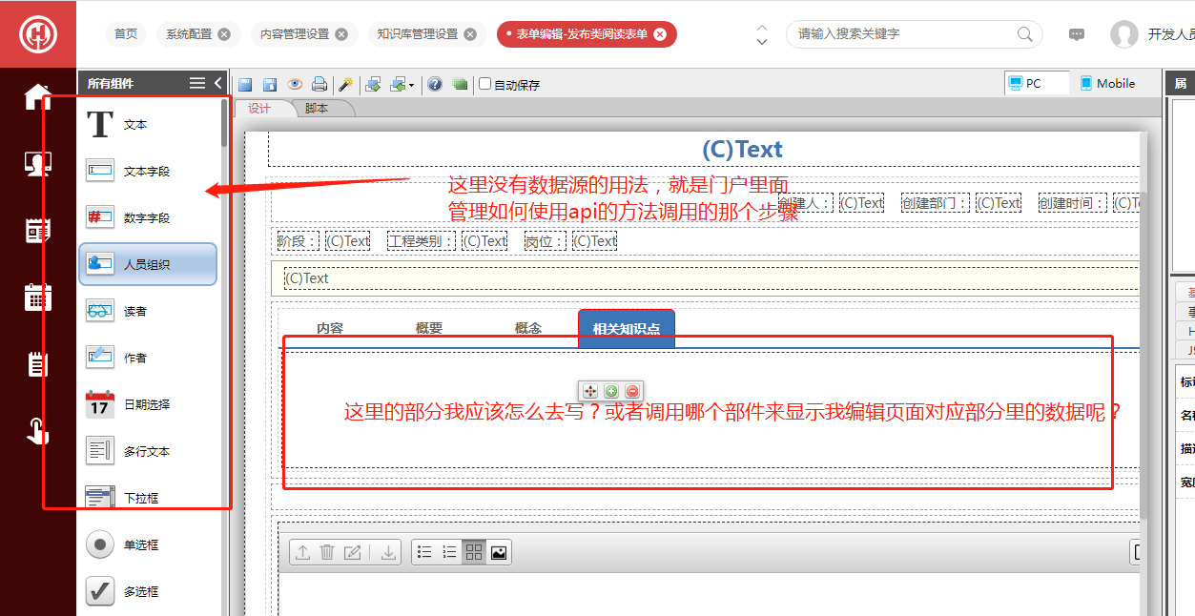Click the magic wand wizard icon
Viewport: 1195px width, 616px height.
tap(345, 84)
